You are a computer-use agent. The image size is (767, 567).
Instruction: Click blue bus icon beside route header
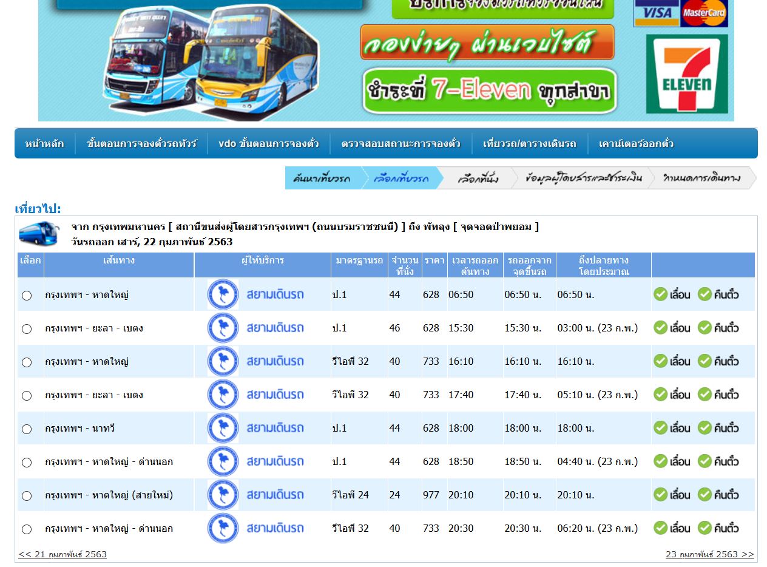click(x=39, y=233)
